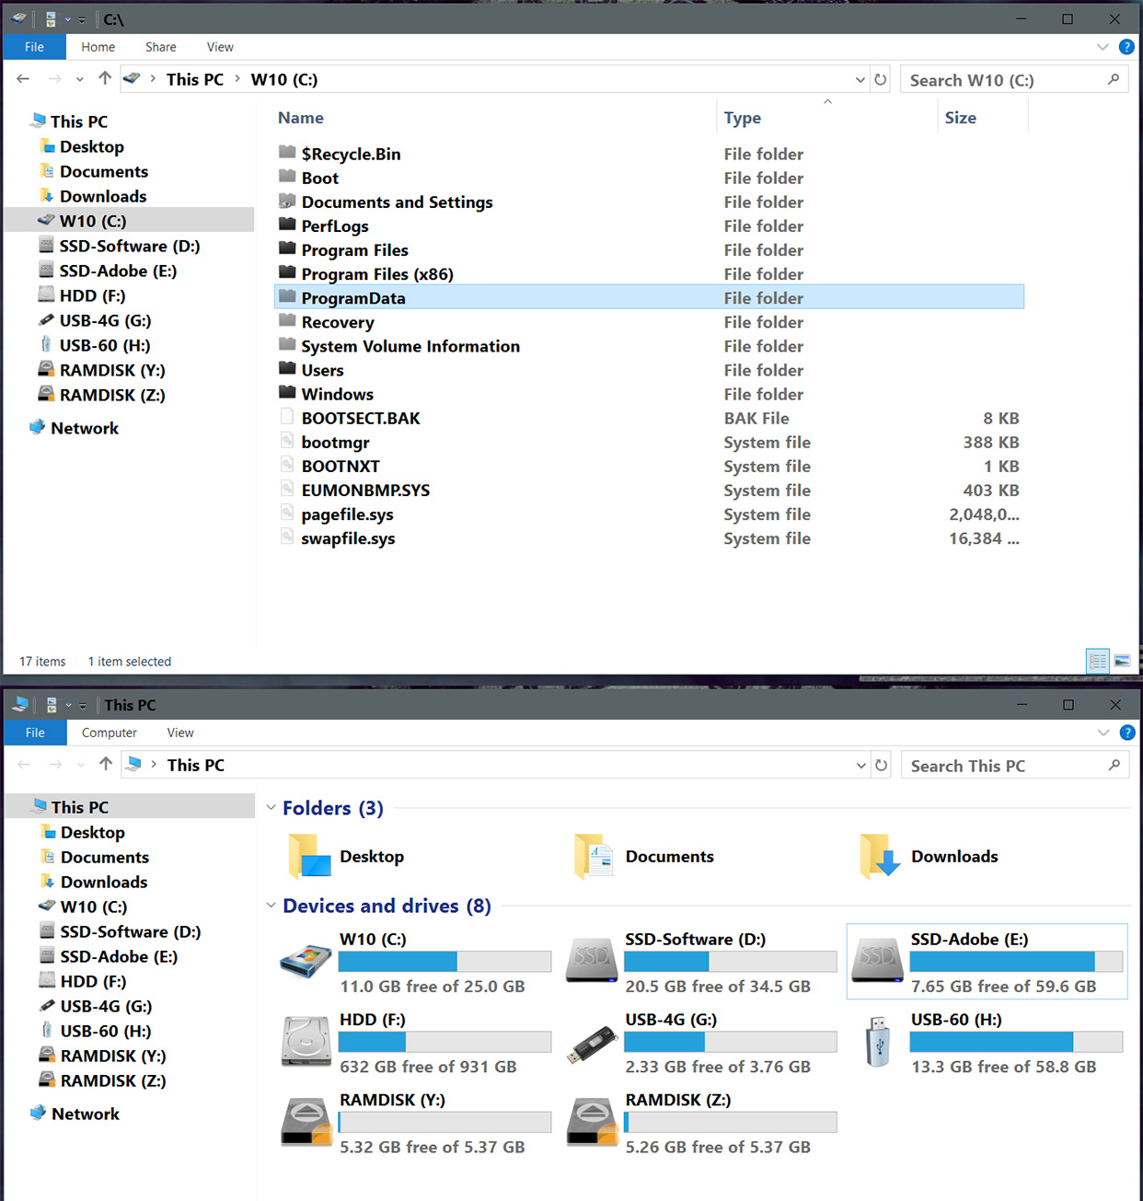Click the USB-4G (G:) flash drive icon
1143x1201 pixels.
coord(591,1044)
